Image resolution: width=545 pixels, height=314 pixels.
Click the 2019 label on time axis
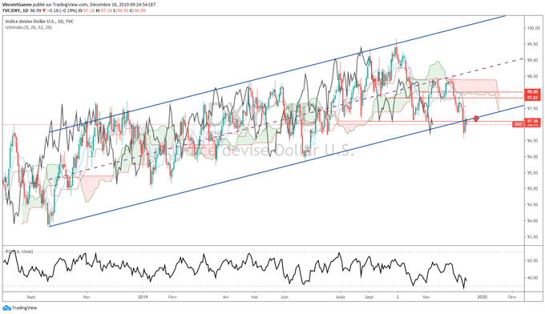coord(143,297)
